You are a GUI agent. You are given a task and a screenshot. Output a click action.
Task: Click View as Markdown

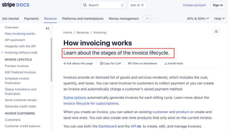(142, 63)
